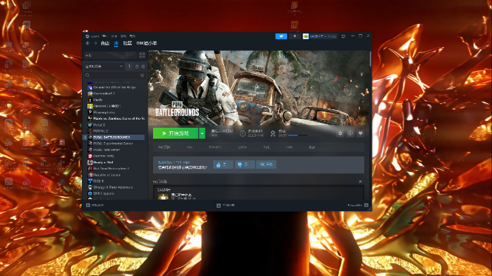Image resolution: width=492 pixels, height=276 pixels.
Task: Open the Steam menu
Action: pyautogui.click(x=94, y=36)
